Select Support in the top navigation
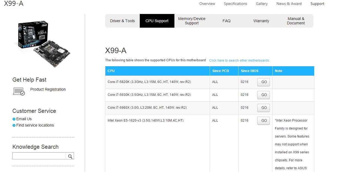Image resolution: width=337 pixels, height=172 pixels. click(x=317, y=4)
